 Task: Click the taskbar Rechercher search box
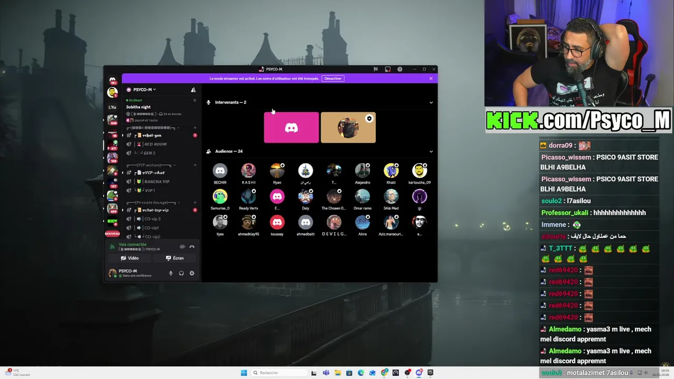(279, 373)
